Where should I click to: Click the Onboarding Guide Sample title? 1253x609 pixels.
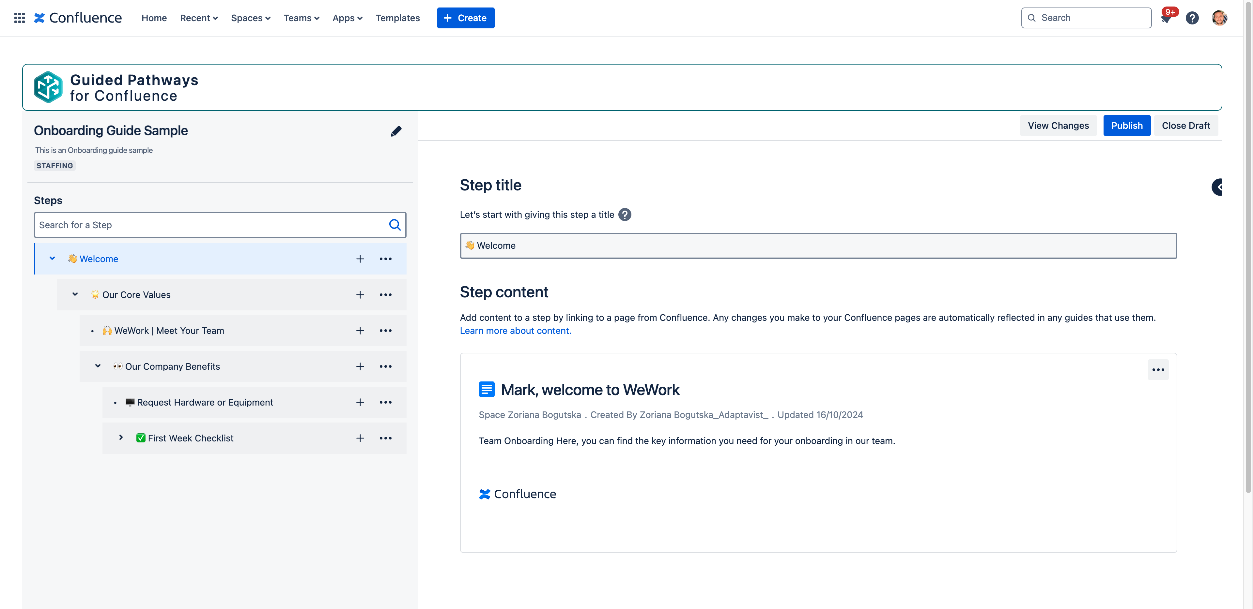coord(111,131)
